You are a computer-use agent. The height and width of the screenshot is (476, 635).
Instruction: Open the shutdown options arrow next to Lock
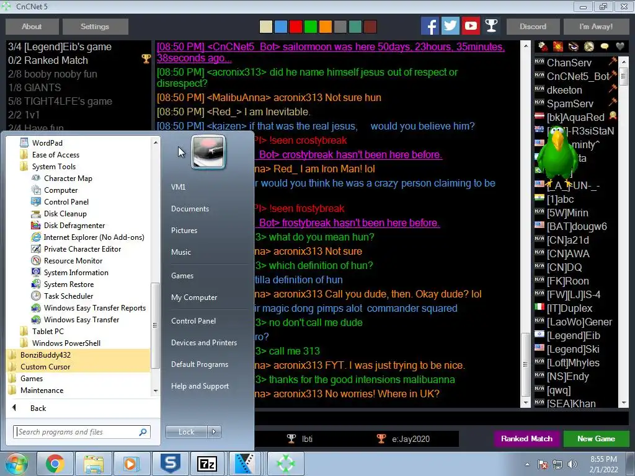(x=214, y=432)
